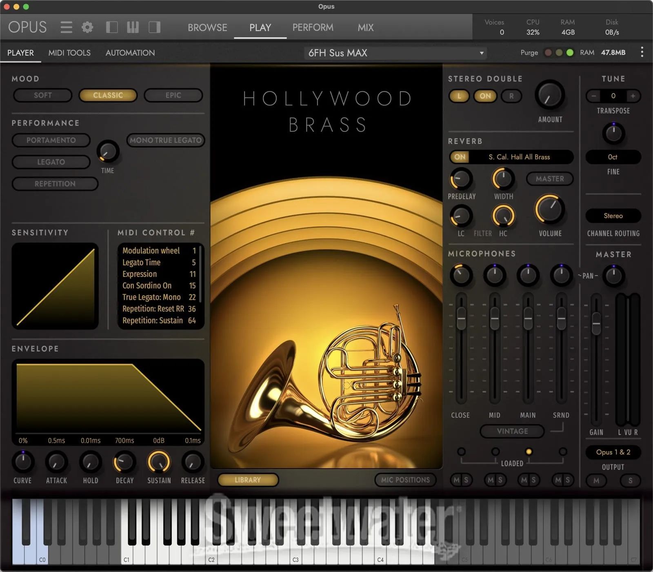Toggle the left sidebar panel icon
Viewport: 653px width, 572px height.
click(x=112, y=27)
